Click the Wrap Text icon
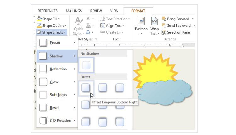This screenshot has width=236, height=135. pos(154,21)
